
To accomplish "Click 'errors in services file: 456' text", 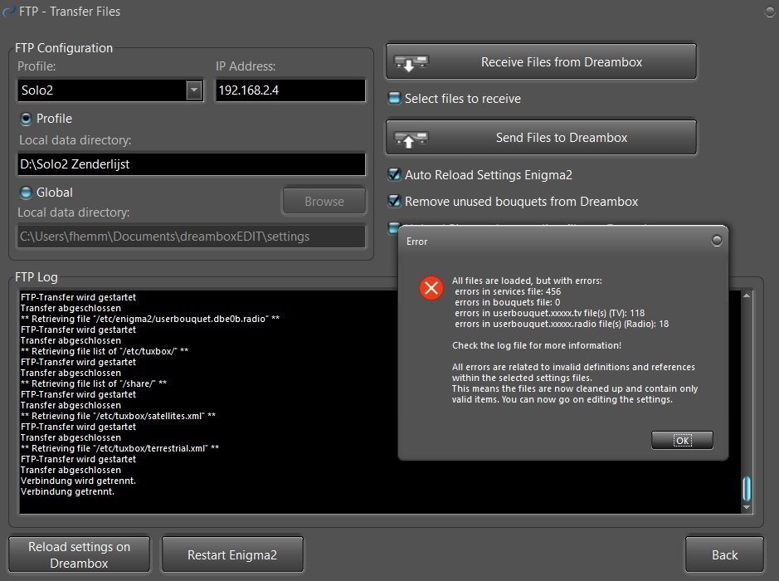I will tap(508, 291).
